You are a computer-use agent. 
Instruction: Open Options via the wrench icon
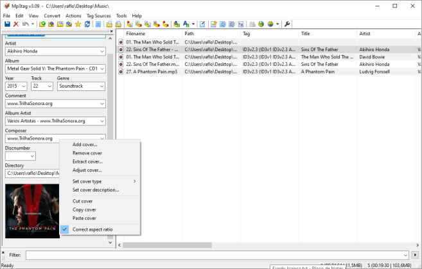coord(287,24)
